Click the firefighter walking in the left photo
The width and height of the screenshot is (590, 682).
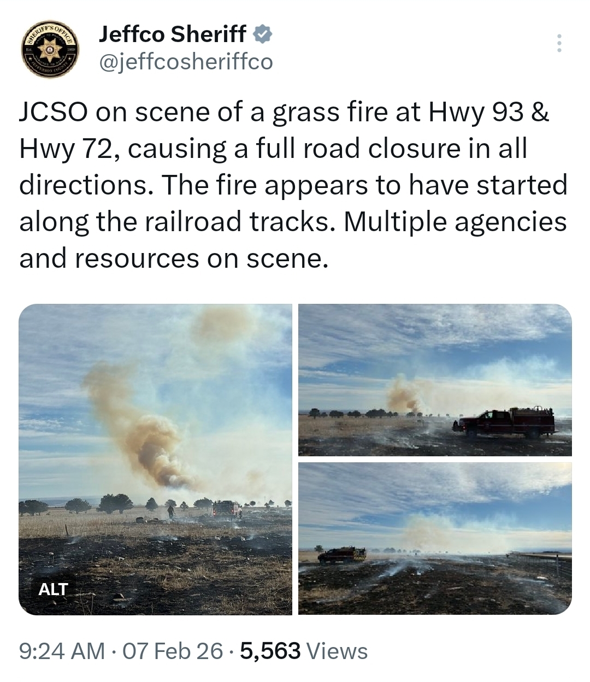[x=171, y=511]
